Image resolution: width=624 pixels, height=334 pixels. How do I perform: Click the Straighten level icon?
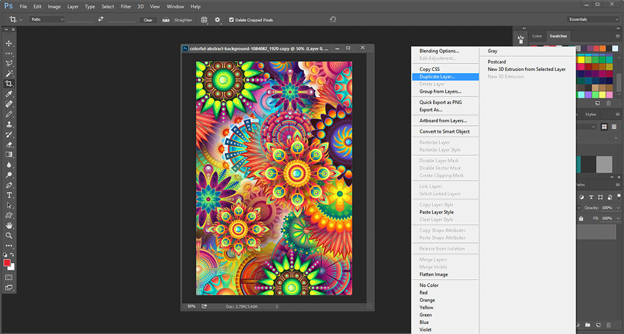(166, 20)
